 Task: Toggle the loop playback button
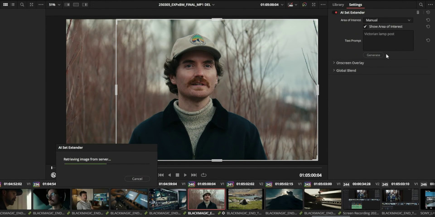203,175
